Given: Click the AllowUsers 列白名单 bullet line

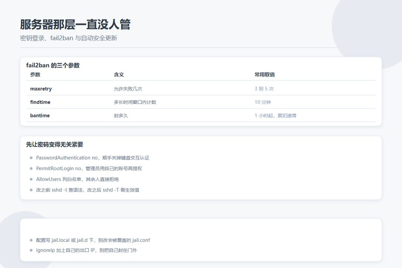Looking at the screenshot, I should point(78,179).
